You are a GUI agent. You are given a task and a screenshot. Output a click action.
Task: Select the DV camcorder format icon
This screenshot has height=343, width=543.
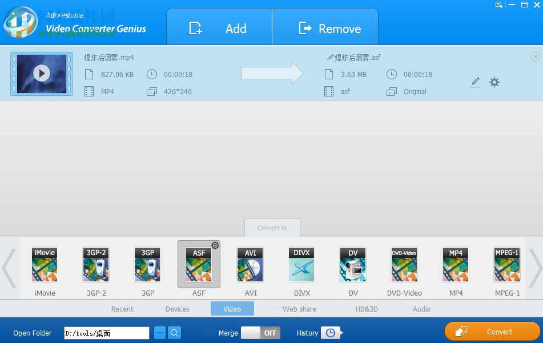tap(353, 264)
